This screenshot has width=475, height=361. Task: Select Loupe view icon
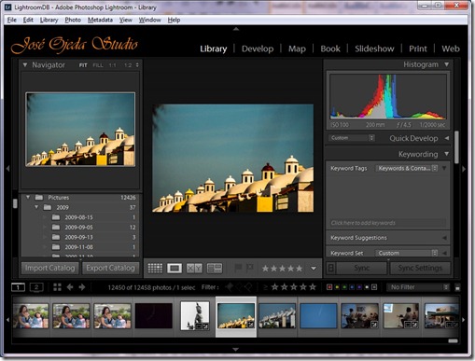tap(175, 268)
